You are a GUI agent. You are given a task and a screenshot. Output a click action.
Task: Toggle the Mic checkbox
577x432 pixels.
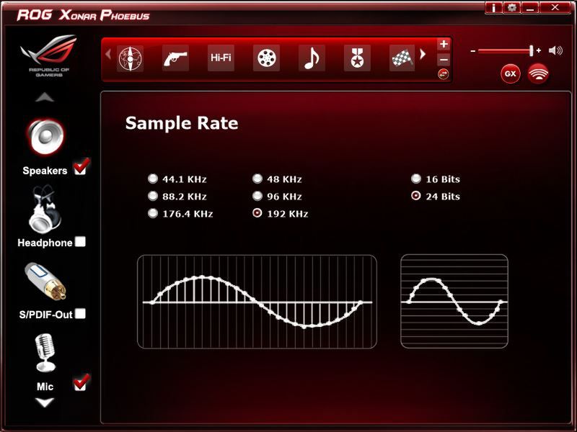pos(80,384)
